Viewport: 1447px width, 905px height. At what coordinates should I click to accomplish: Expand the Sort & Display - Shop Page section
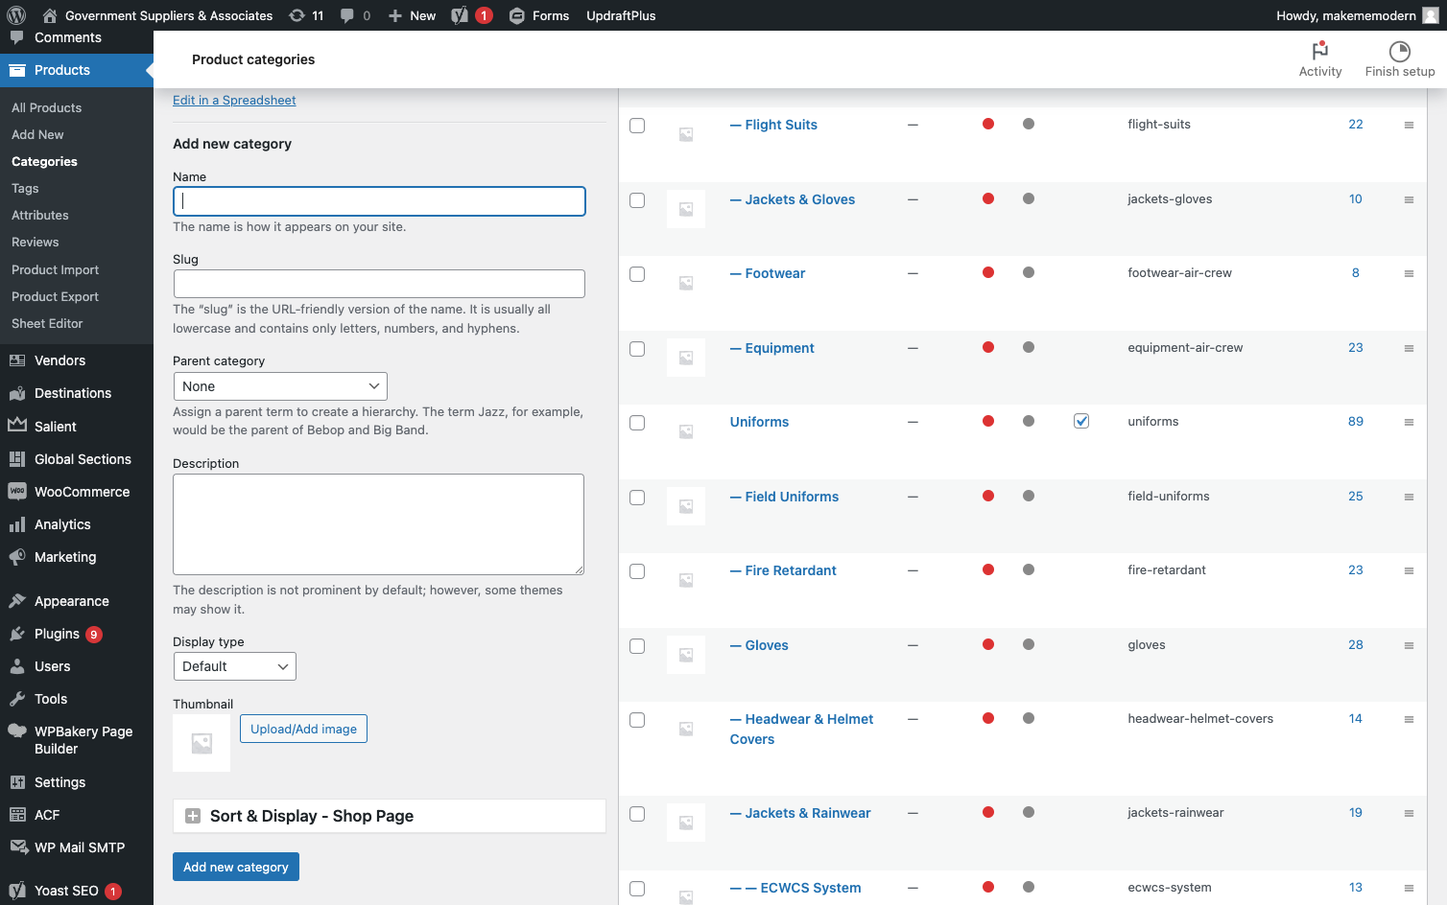point(390,816)
